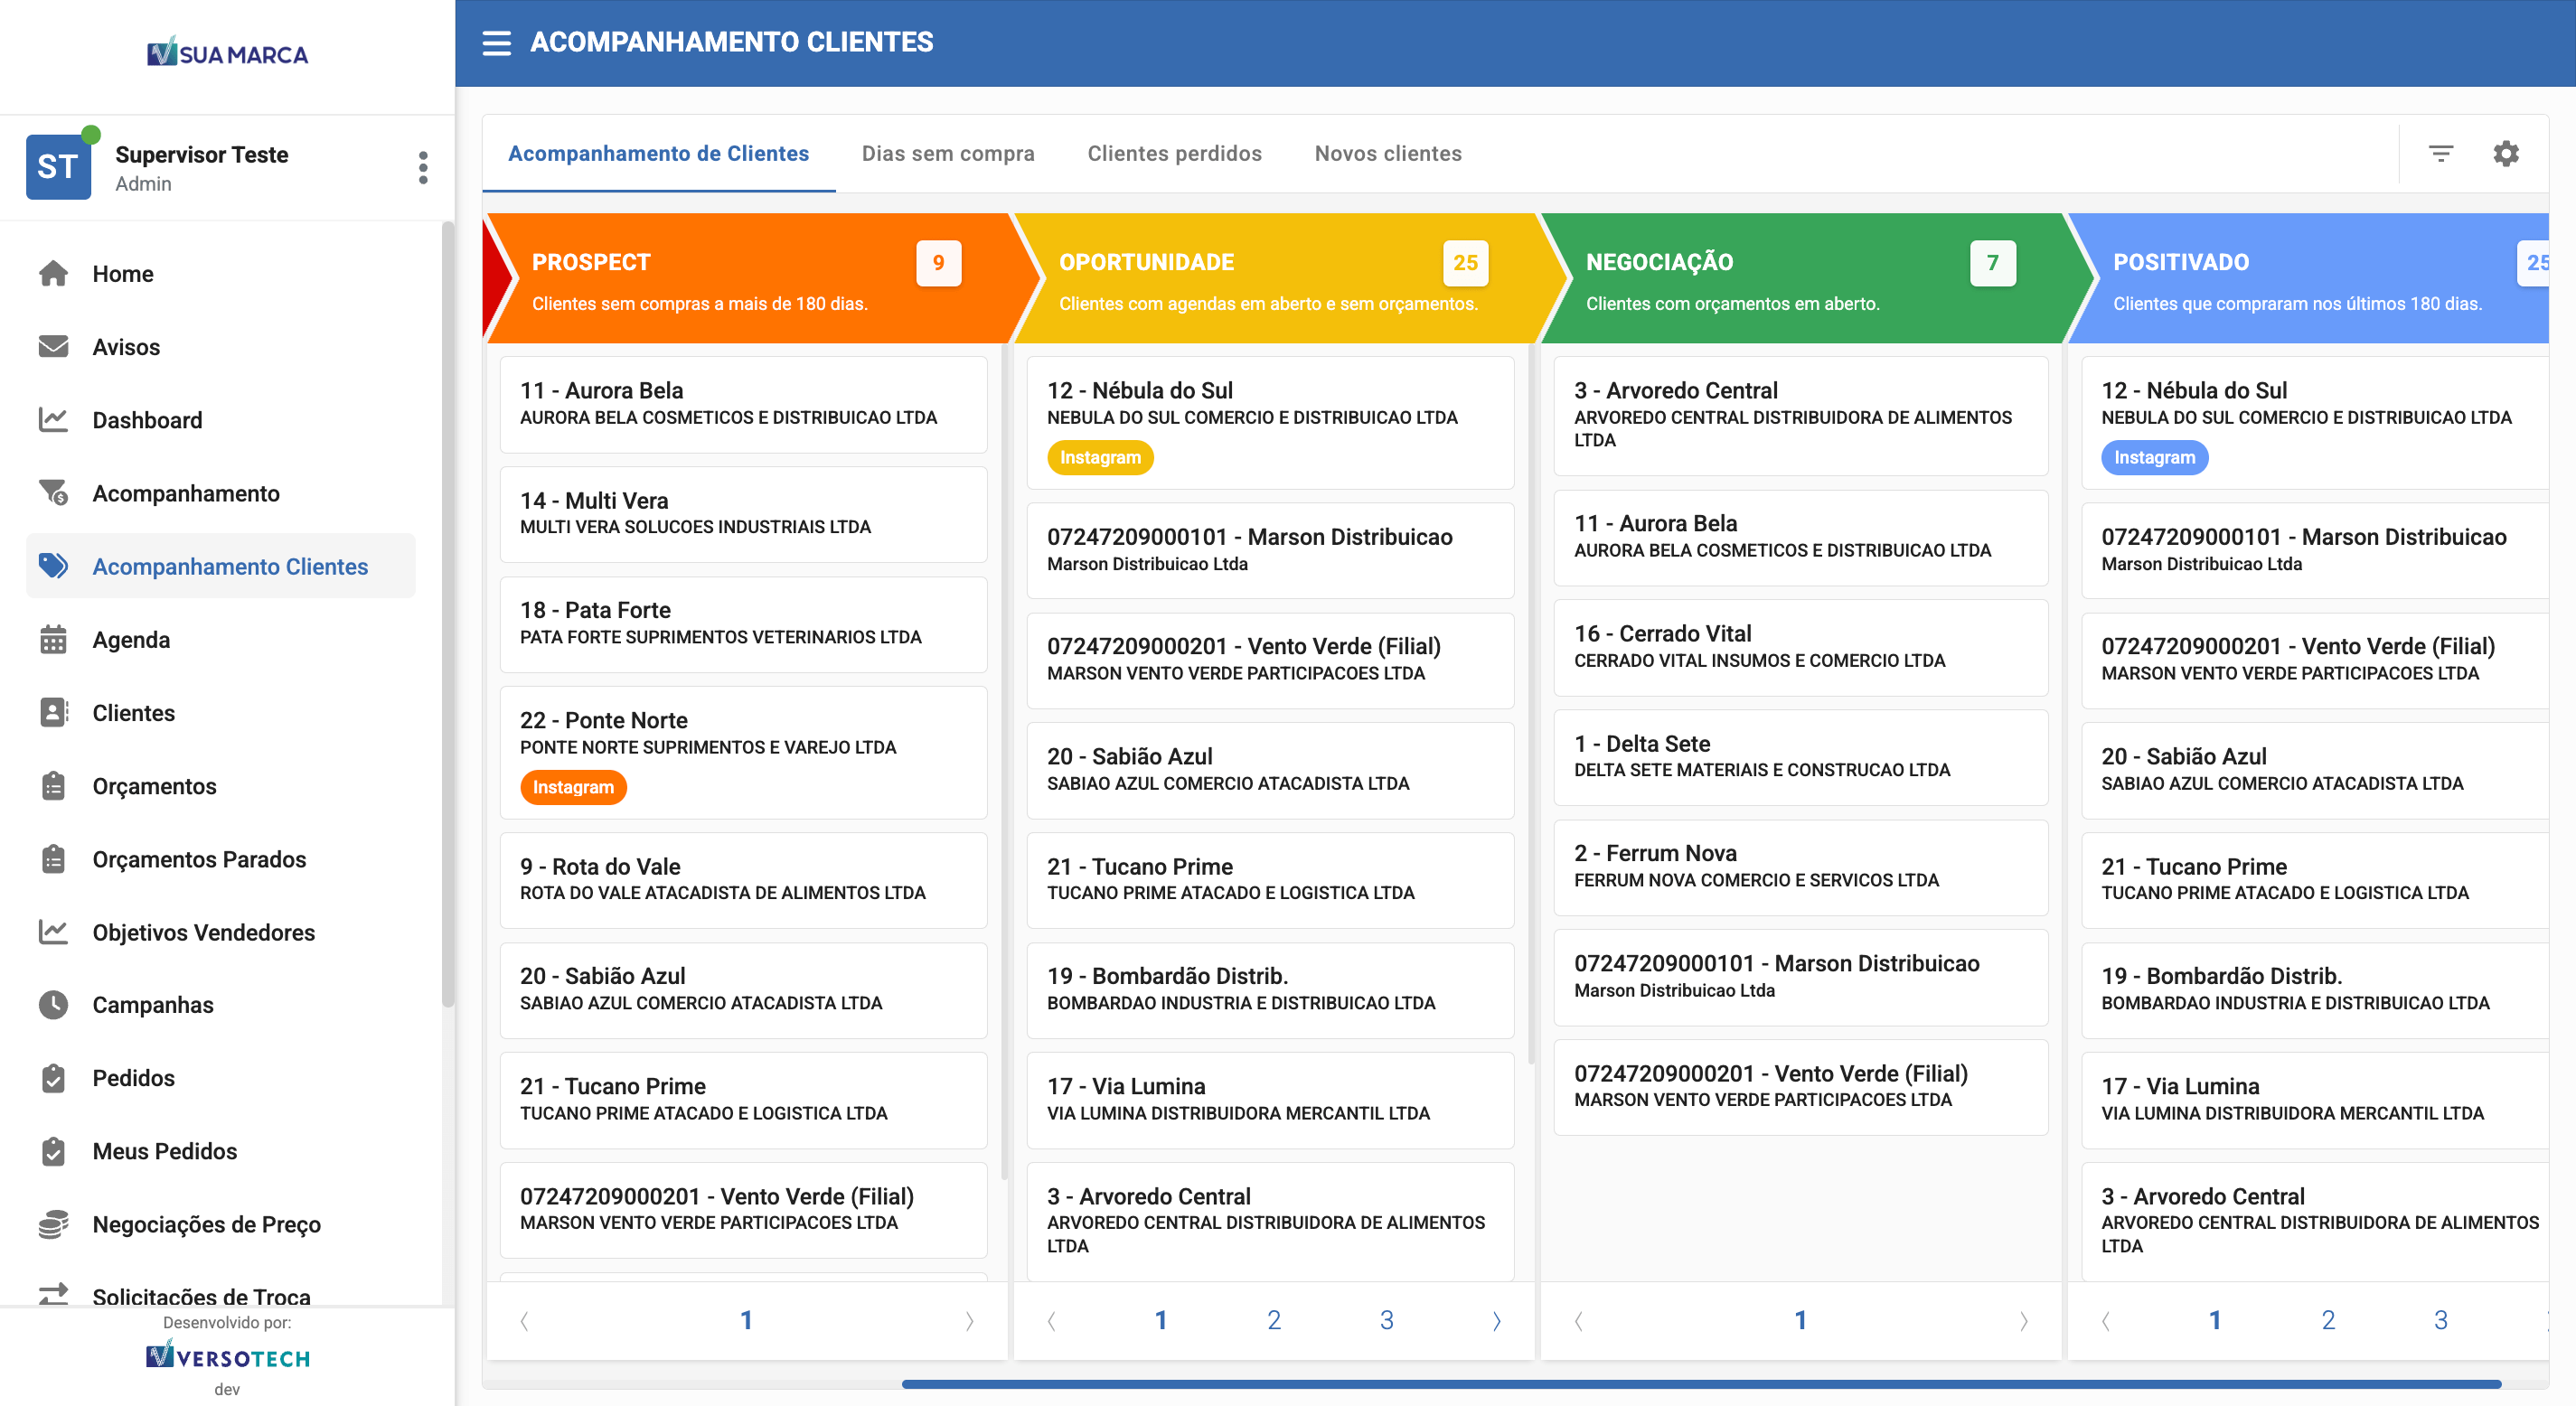2576x1406 pixels.
Task: Open the Acompanhamento funnel icon
Action: 54,493
